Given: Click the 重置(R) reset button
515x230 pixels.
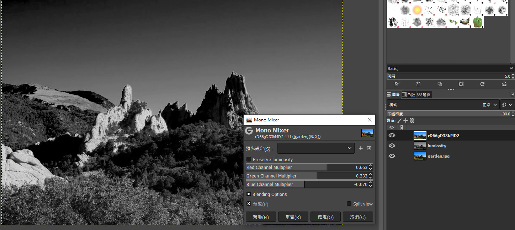Looking at the screenshot, I should pos(293,217).
